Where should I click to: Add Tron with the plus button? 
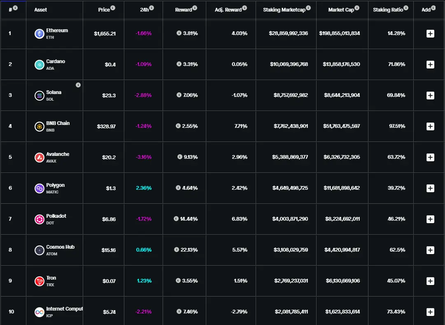point(430,281)
